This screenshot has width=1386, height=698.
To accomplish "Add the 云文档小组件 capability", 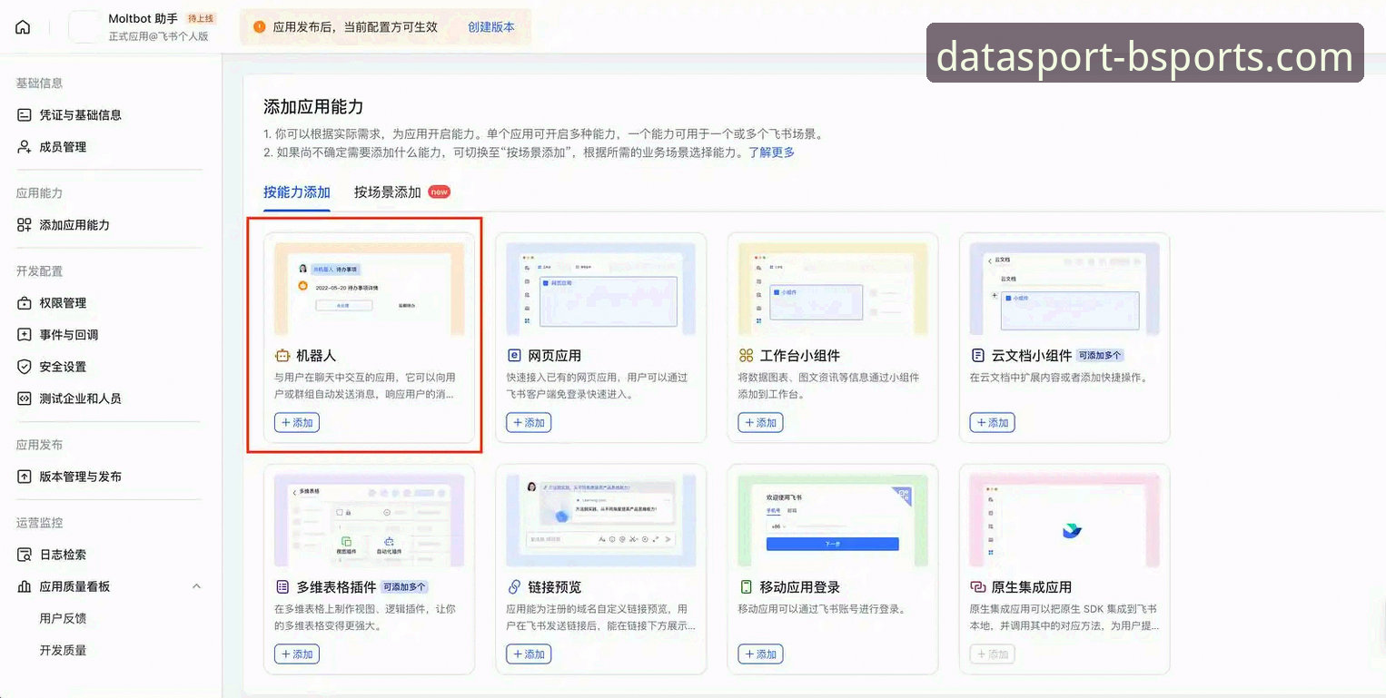I will (x=992, y=423).
